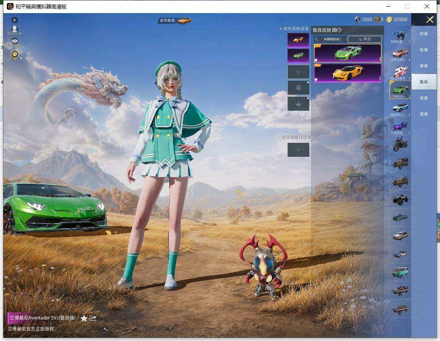Open the 装备 tab

click(x=424, y=66)
